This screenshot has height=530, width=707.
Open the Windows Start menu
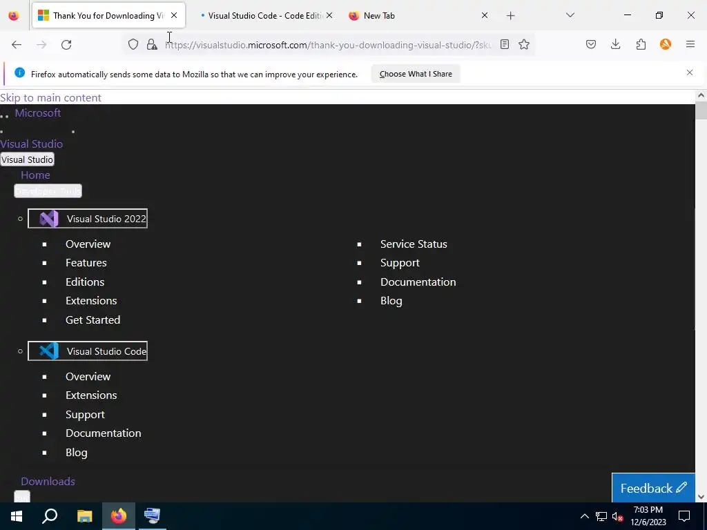(17, 516)
